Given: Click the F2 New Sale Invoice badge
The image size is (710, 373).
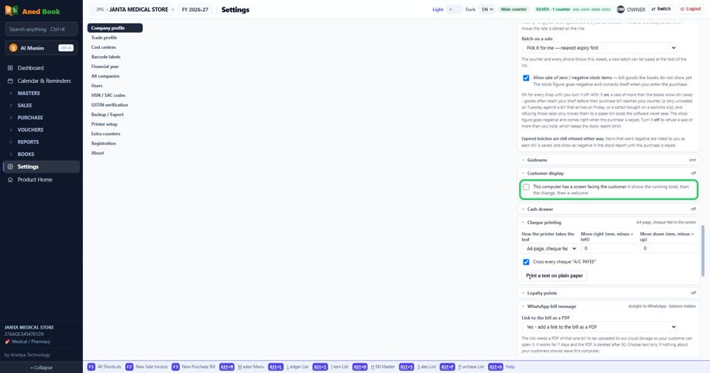Looking at the screenshot, I should pos(129,366).
